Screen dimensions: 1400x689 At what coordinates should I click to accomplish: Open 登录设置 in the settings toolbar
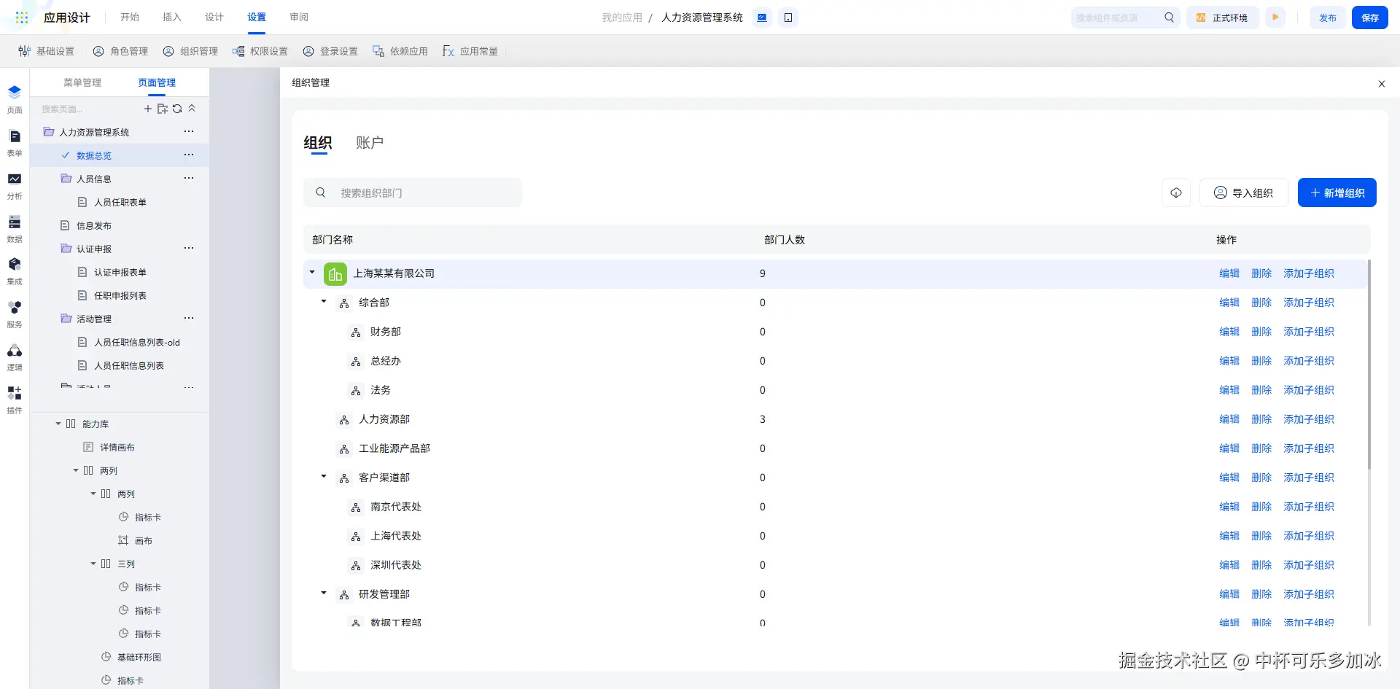[330, 51]
